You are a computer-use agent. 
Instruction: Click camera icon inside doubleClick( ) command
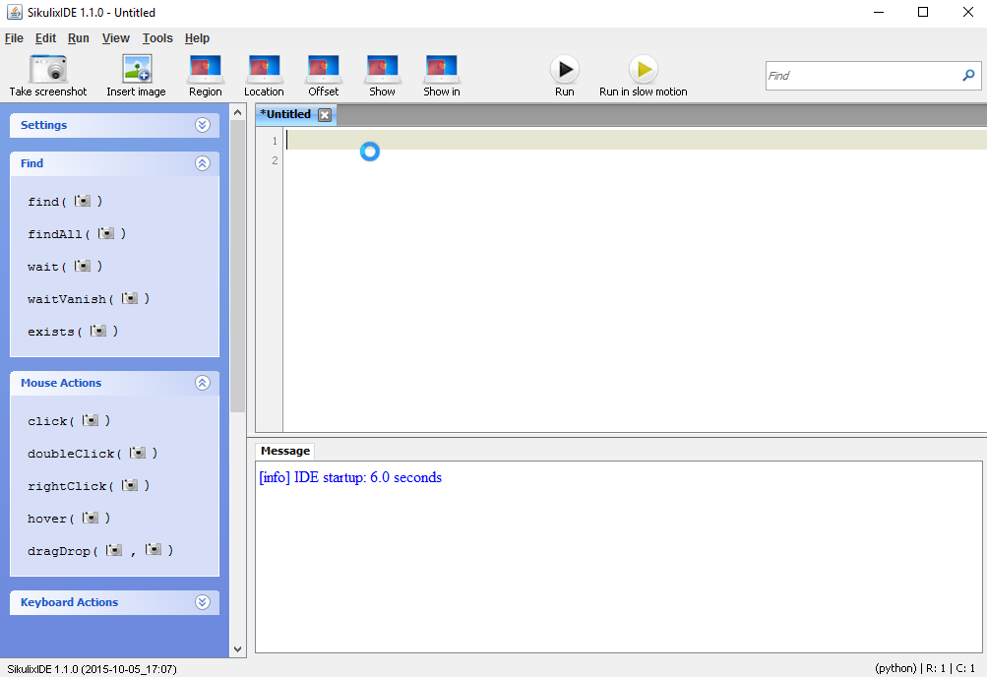[137, 453]
